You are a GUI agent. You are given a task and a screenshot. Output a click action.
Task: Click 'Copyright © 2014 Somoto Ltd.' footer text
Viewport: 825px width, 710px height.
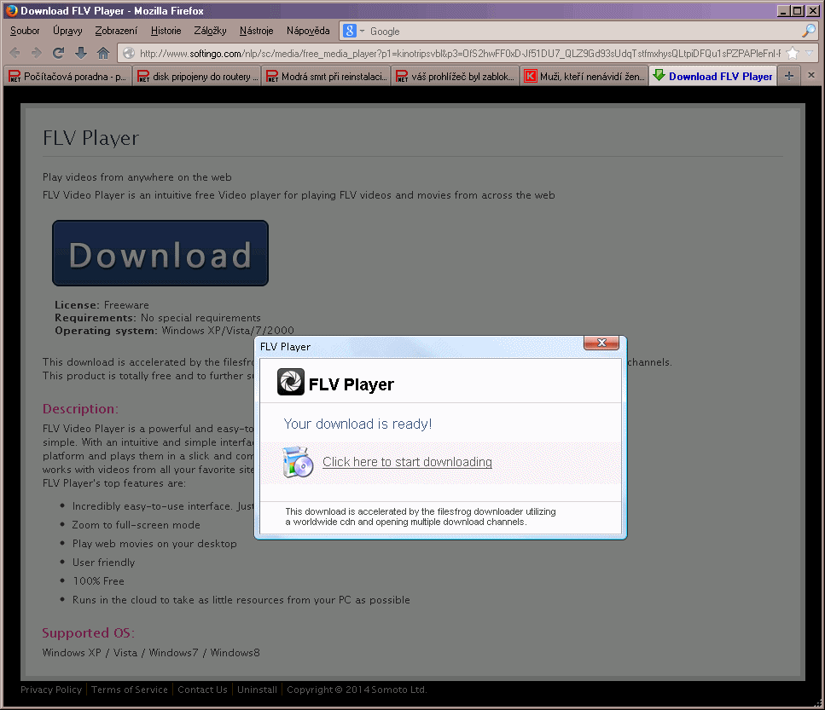pyautogui.click(x=357, y=690)
